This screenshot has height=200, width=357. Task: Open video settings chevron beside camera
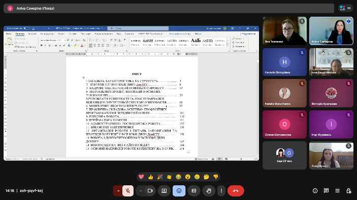click(140, 191)
